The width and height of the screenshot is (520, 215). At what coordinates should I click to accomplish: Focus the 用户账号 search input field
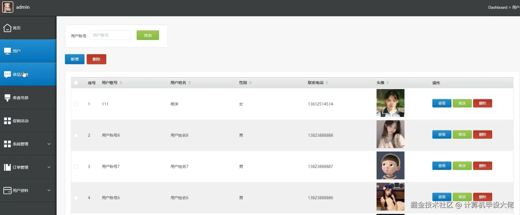(x=110, y=35)
